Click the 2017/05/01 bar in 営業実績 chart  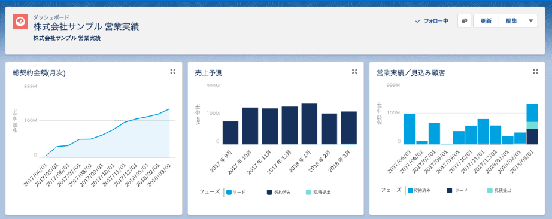pyautogui.click(x=410, y=129)
